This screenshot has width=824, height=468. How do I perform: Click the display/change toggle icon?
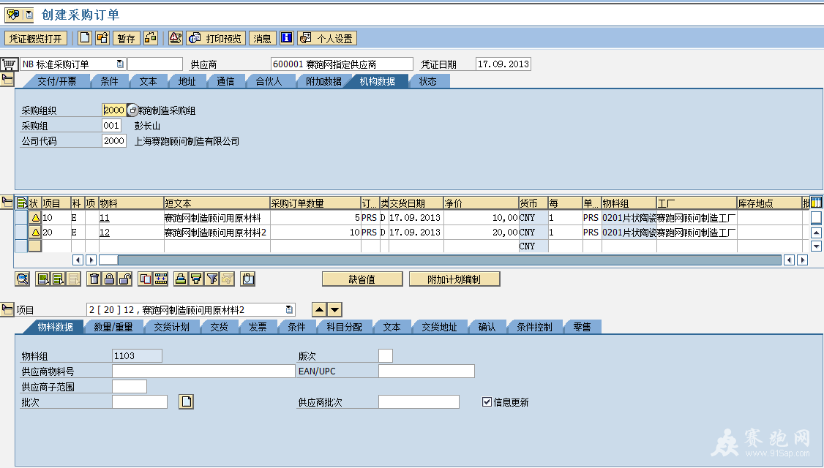151,38
